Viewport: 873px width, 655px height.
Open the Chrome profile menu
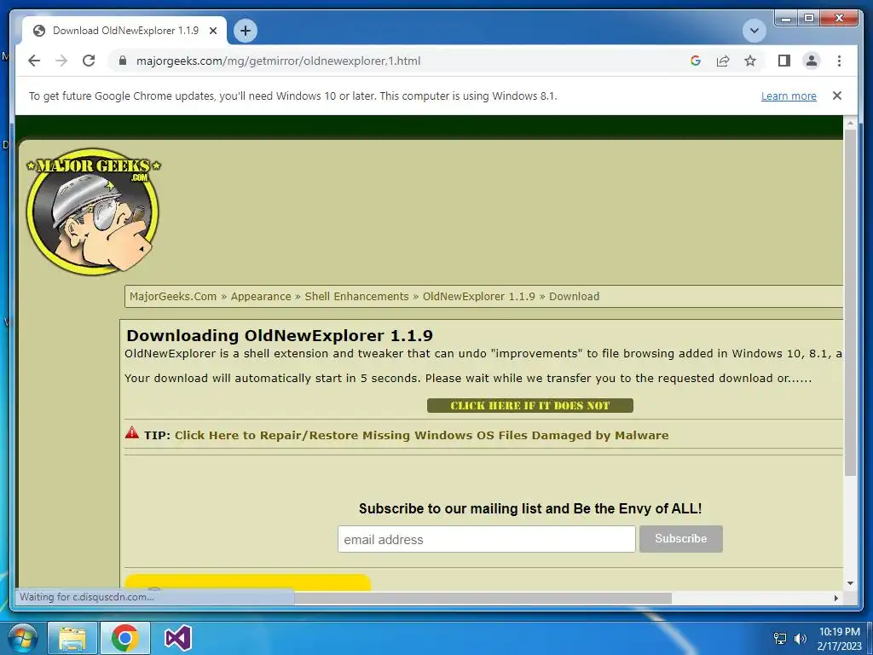pyautogui.click(x=812, y=61)
